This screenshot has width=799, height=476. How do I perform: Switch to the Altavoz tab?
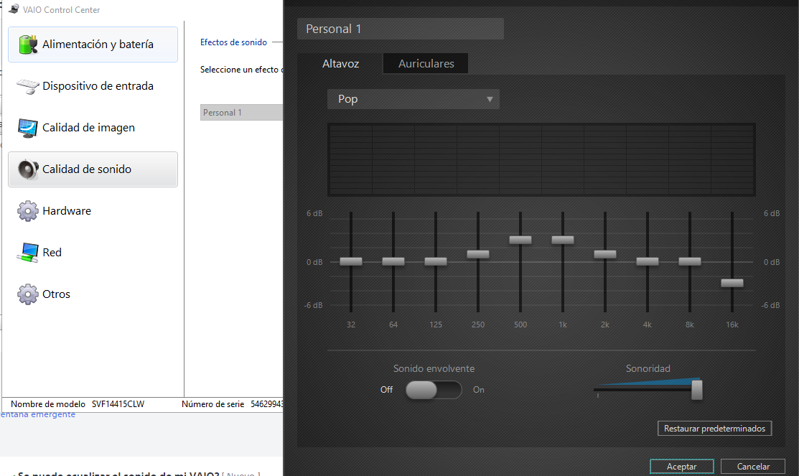coord(340,63)
